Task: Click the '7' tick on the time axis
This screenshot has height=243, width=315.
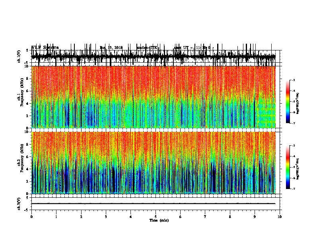Action: click(205, 217)
